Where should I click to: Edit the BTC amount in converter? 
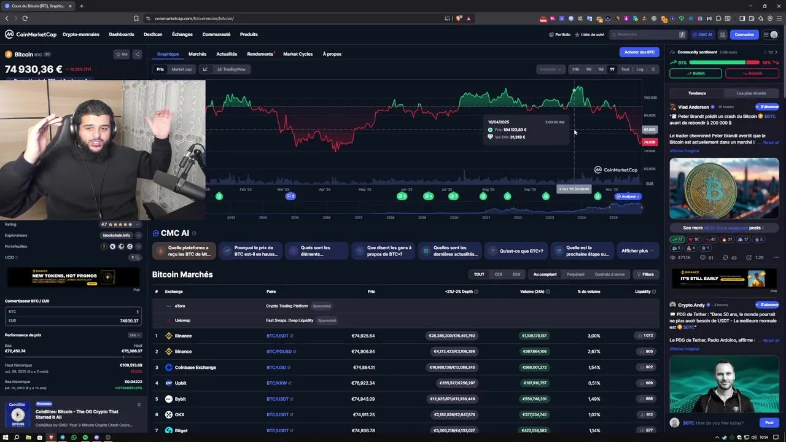click(74, 312)
